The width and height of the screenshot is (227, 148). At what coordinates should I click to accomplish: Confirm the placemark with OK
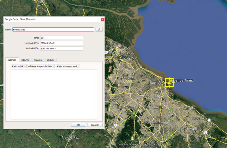pos(79,125)
